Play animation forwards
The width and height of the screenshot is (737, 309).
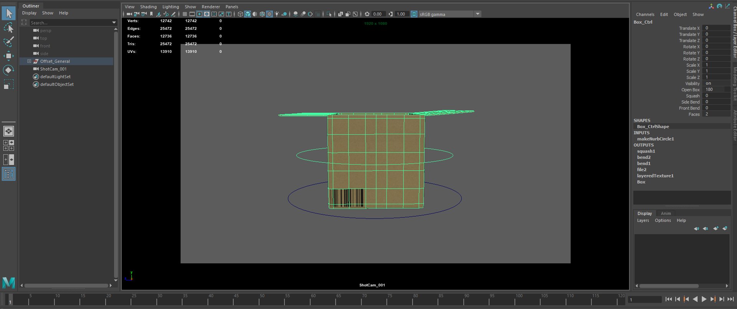[704, 299]
